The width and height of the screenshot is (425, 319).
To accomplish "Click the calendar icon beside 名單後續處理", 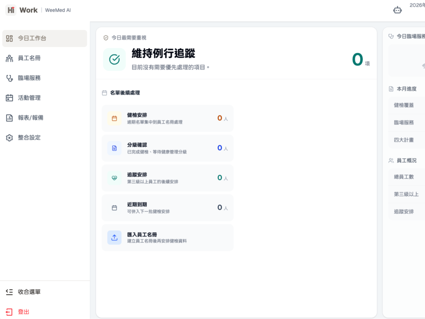I will [104, 93].
